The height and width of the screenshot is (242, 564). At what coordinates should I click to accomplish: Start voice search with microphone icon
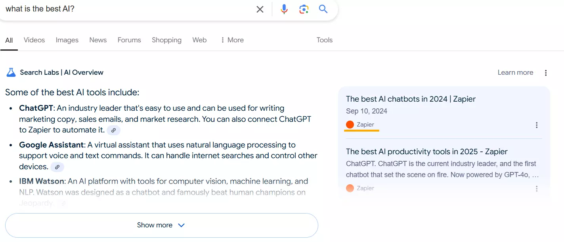(284, 9)
